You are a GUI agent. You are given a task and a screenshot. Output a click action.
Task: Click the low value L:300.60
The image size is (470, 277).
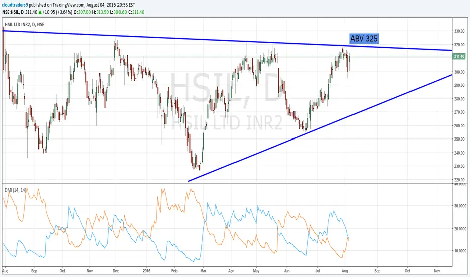[x=119, y=12]
